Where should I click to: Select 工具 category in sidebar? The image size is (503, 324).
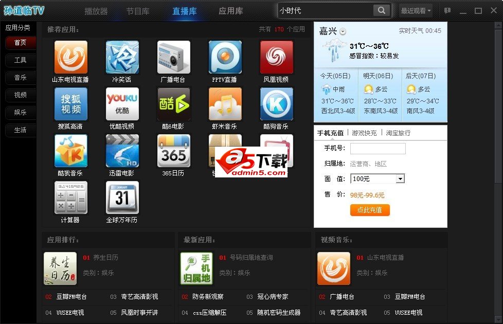pos(21,60)
